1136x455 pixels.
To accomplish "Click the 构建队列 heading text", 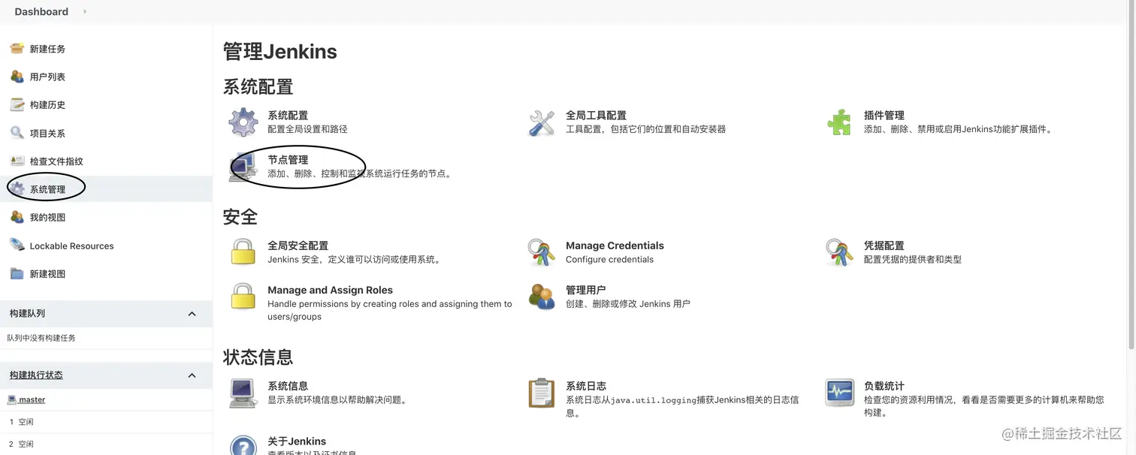I will point(27,314).
